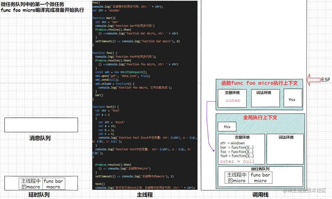Click 'this' box in global execution context
Image resolution: width=332 pixels, height=199 pixels.
227,127
